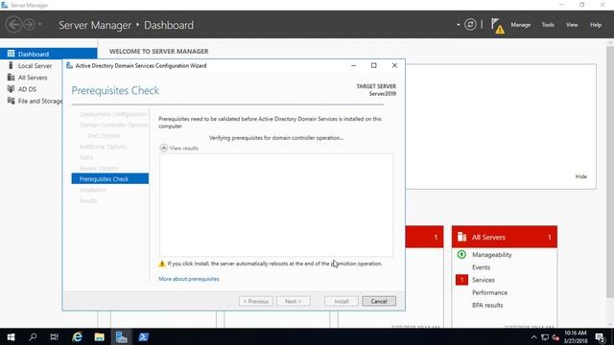Screen dimensions: 614x345
Task: Click the network icon in system tray
Action: [545, 337]
